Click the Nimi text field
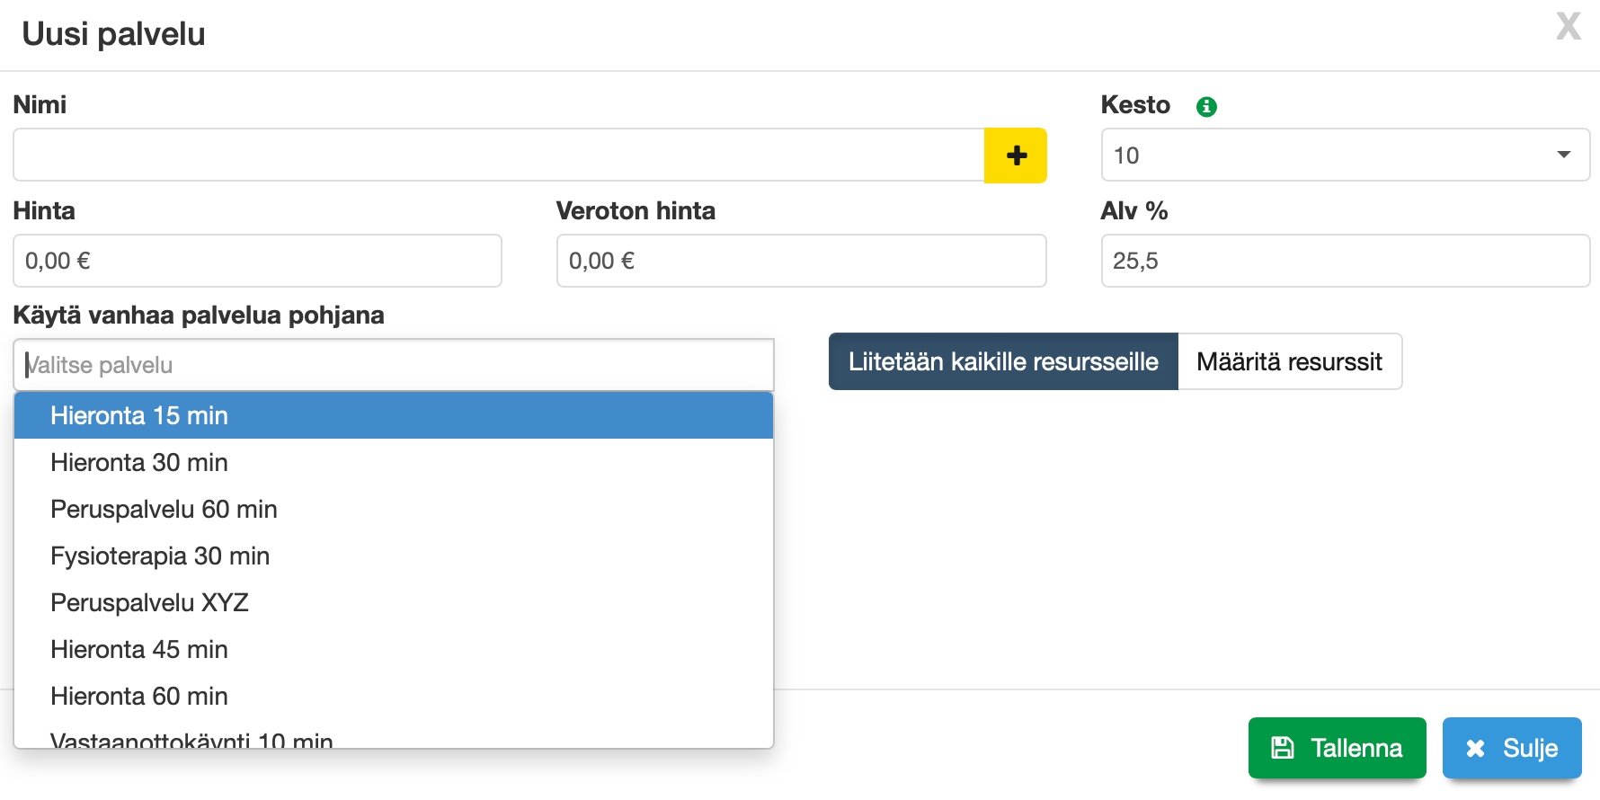 499,156
